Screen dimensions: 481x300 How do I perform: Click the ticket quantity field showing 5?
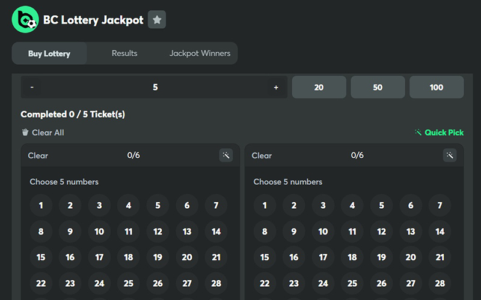[155, 87]
